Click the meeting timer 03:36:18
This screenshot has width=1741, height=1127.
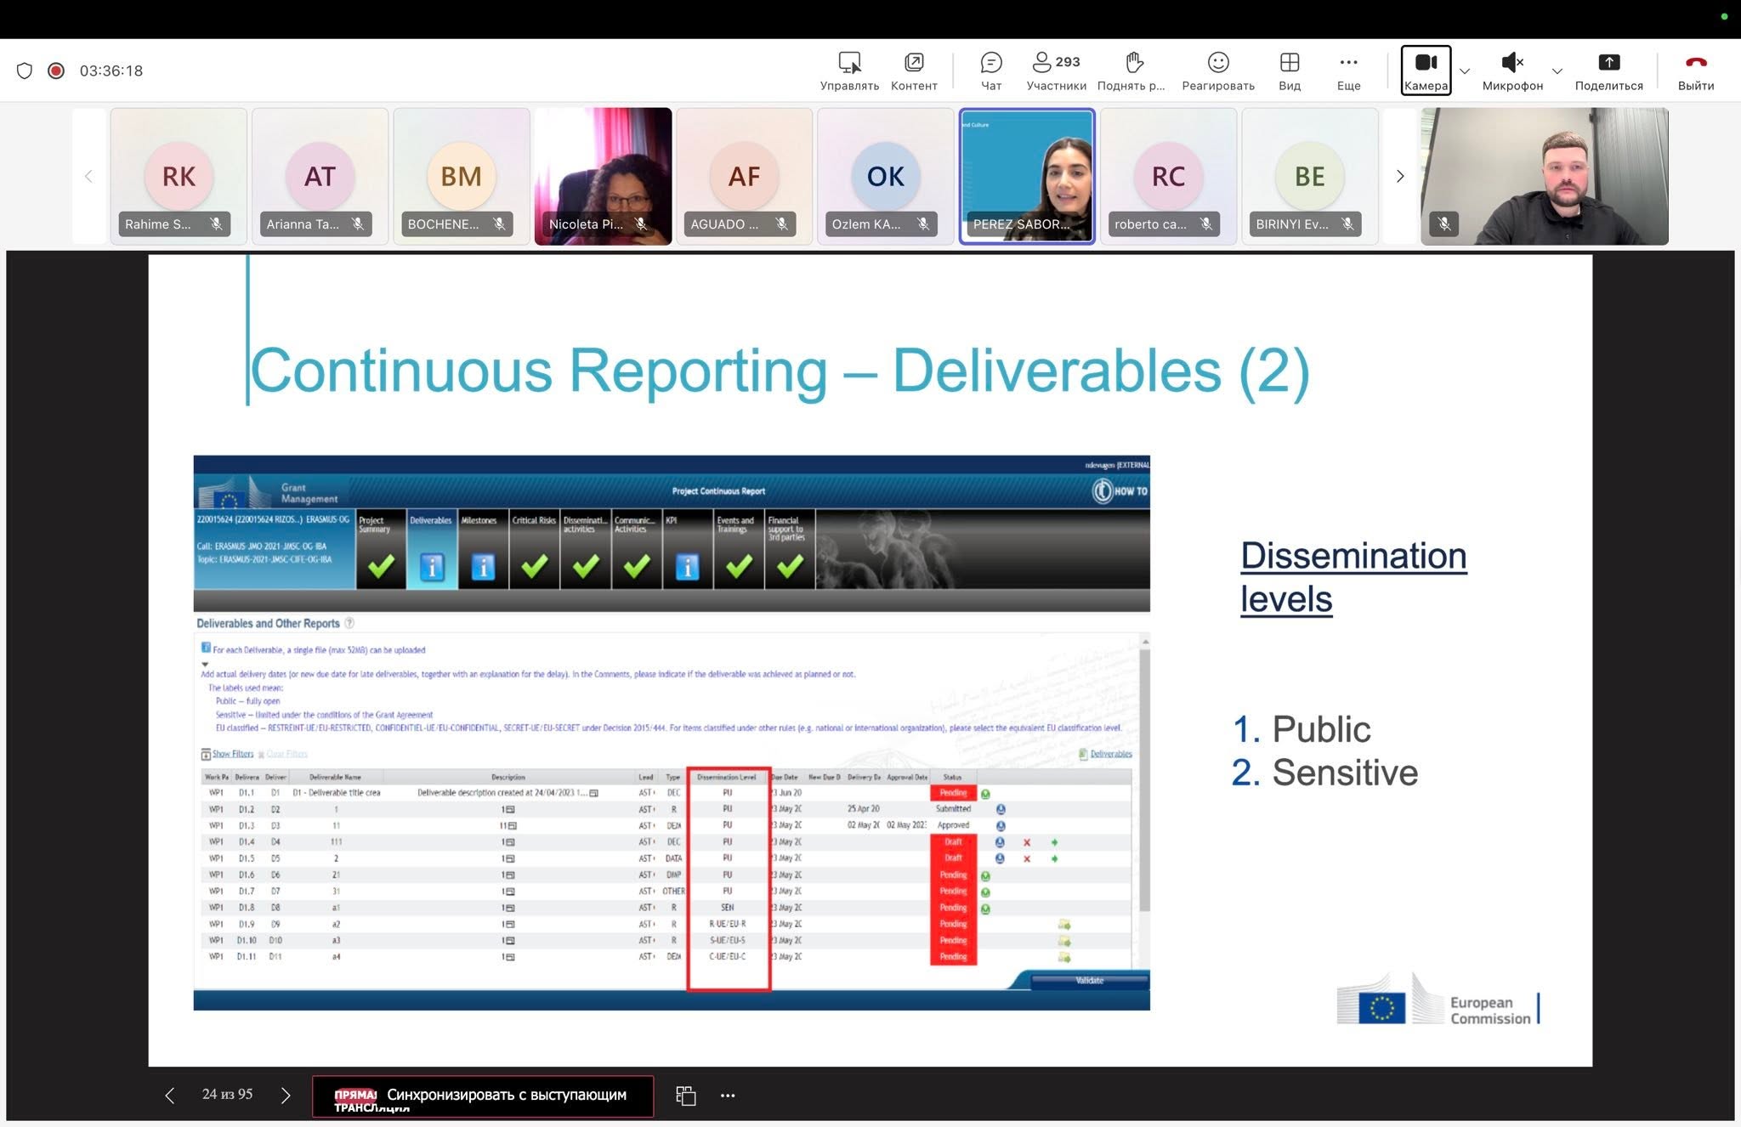pos(111,71)
